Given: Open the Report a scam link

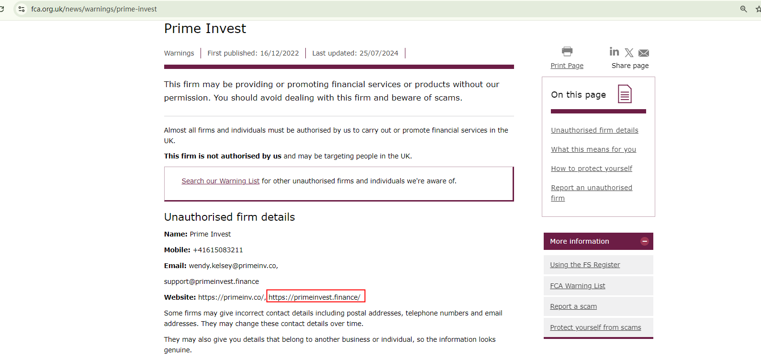Looking at the screenshot, I should tap(573, 306).
